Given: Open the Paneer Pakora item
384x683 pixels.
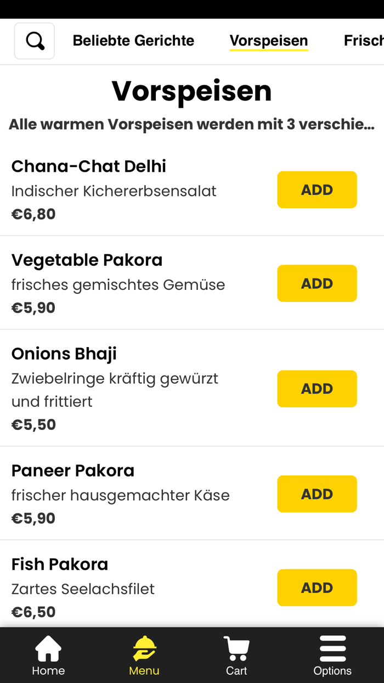Looking at the screenshot, I should [x=72, y=471].
